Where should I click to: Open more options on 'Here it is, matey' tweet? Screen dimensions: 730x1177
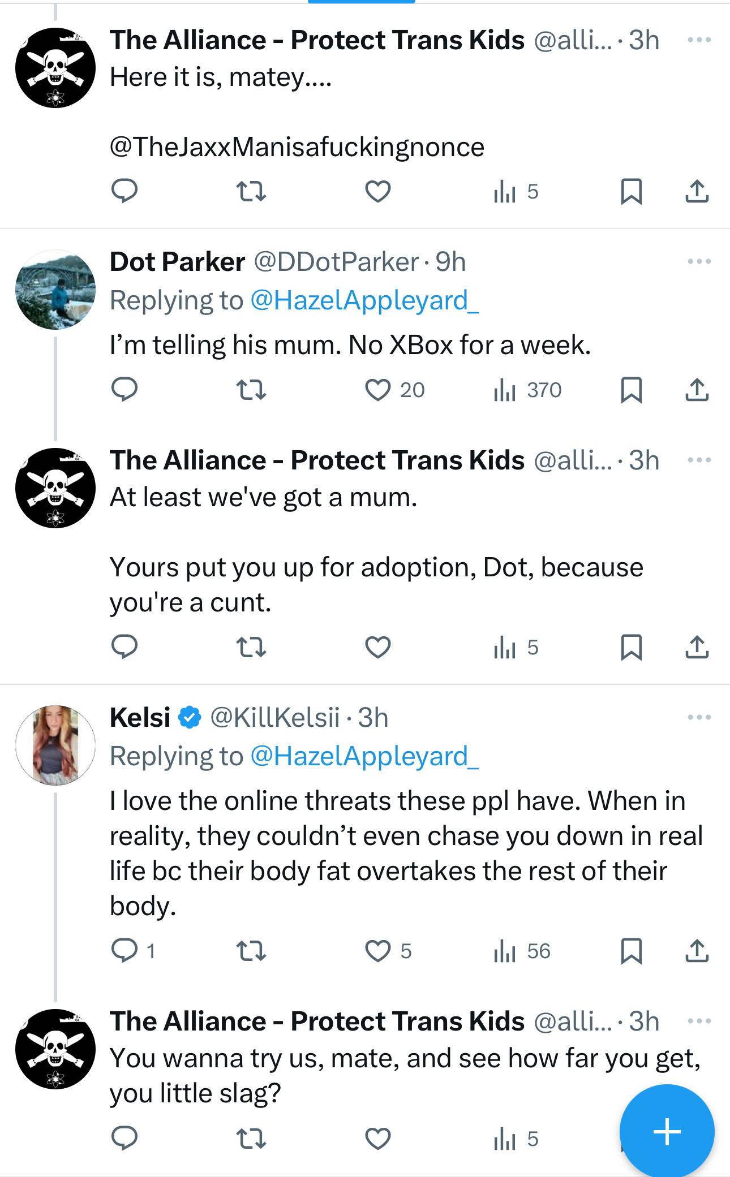coord(699,40)
